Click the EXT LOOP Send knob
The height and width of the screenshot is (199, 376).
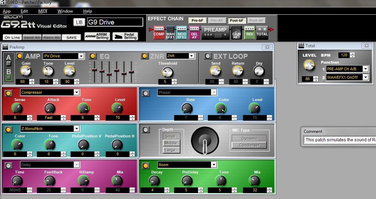[215, 71]
